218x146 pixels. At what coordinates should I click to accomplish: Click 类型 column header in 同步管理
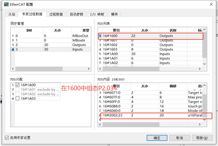coord(81,31)
